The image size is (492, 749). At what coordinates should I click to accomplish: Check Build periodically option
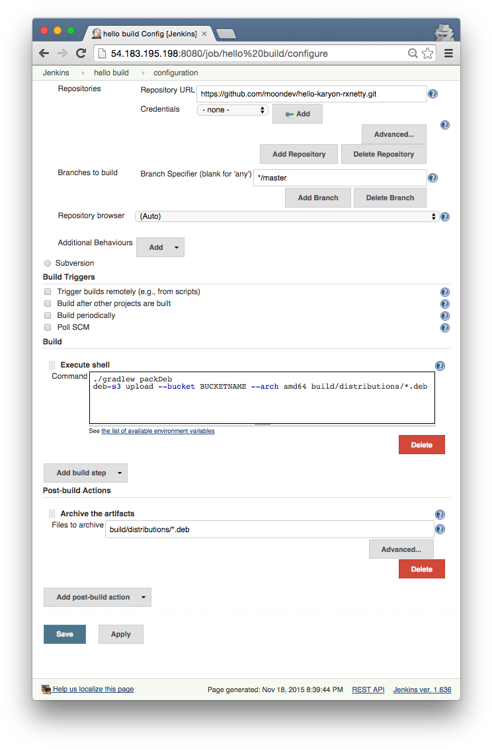(x=48, y=315)
